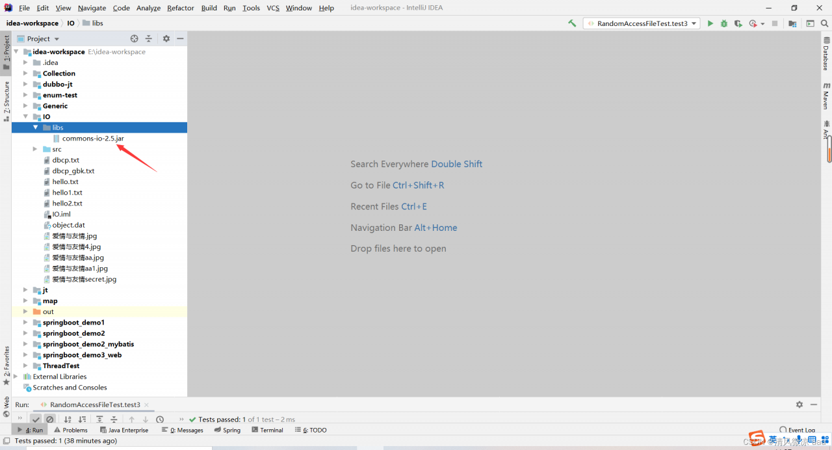Switch to the Terminal tool tab
Screen dimensions: 832x450
click(x=266, y=430)
